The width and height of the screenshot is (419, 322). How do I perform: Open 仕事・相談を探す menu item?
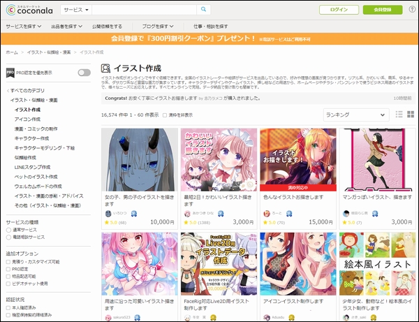click(211, 26)
